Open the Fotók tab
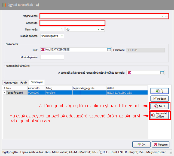Image resolution: width=174 pixels, height=156 pixels. pos(24,82)
